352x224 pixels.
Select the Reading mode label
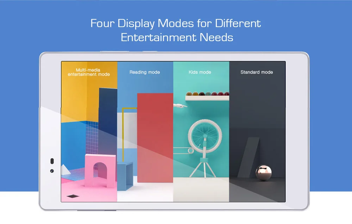click(145, 72)
